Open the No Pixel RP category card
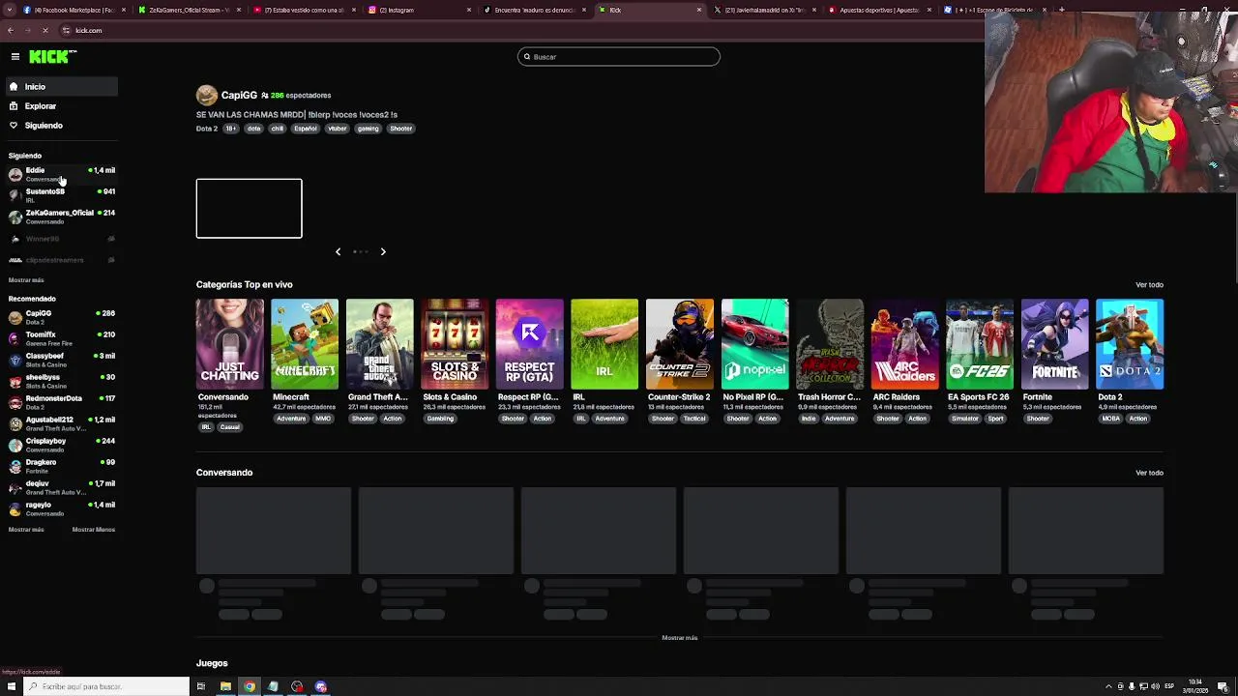Image resolution: width=1238 pixels, height=696 pixels. pos(754,344)
